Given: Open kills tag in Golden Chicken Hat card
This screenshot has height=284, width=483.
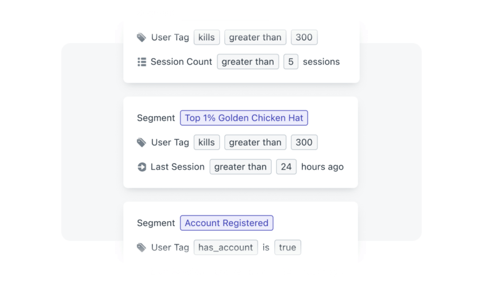Looking at the screenshot, I should pos(207,142).
